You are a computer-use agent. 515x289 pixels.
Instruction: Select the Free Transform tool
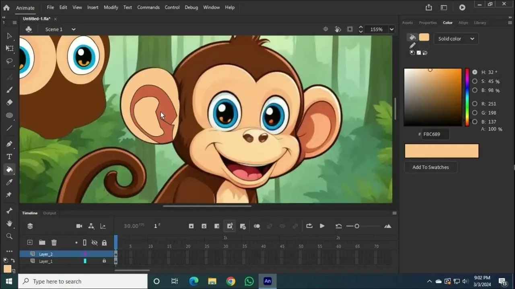click(10, 49)
